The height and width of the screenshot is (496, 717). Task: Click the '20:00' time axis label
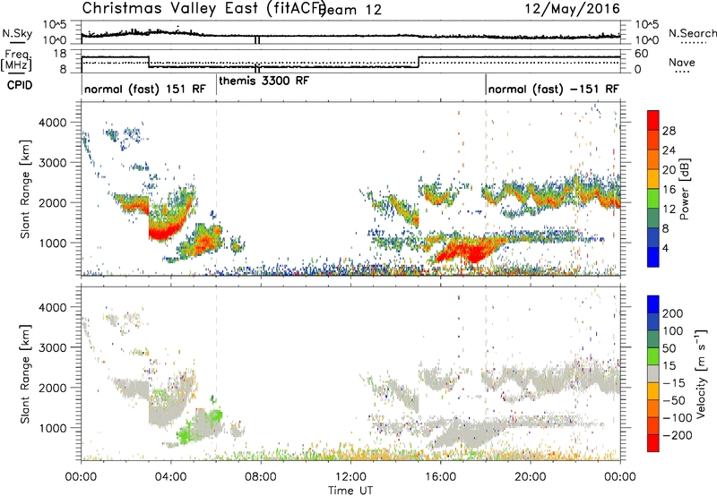530,477
